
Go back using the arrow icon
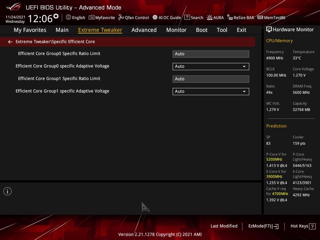click(10, 42)
